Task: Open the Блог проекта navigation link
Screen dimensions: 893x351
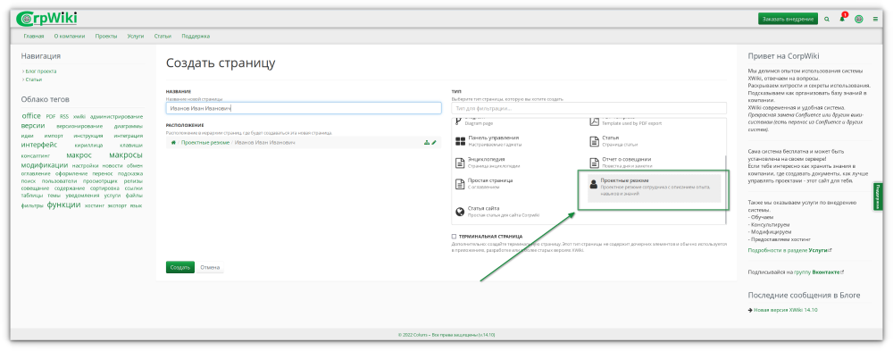Action: coord(40,71)
